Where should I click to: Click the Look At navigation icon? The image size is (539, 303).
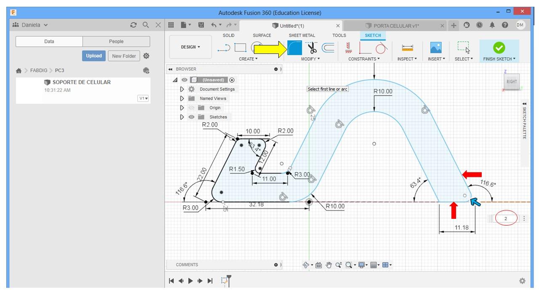tap(318, 265)
